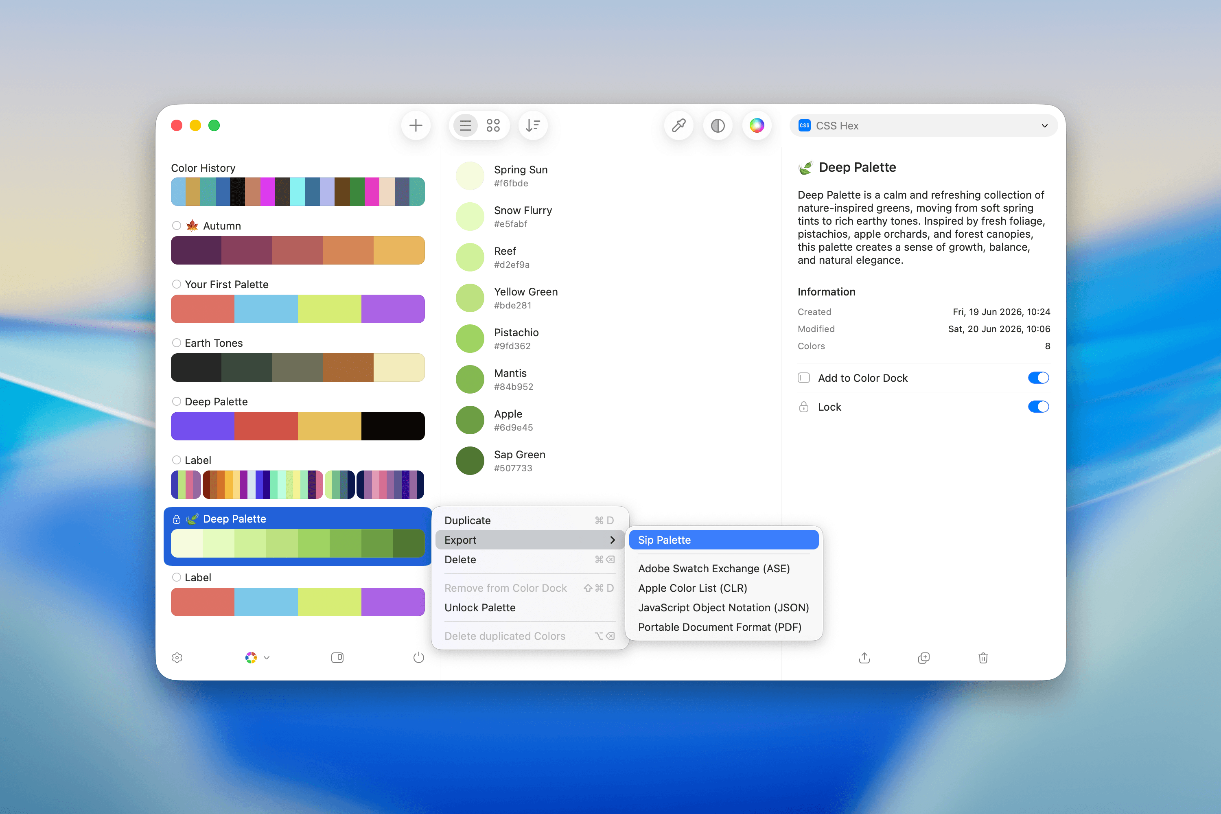Choose Unlock Palette from the context menu
Viewport: 1221px width, 814px height.
pos(530,607)
